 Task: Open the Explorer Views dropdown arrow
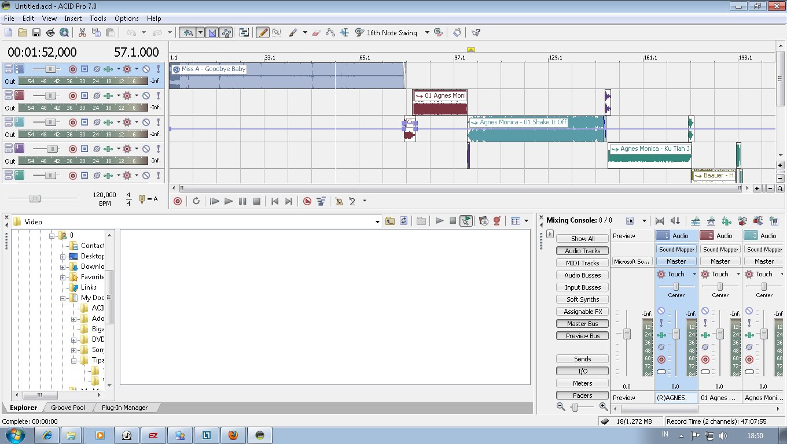pos(526,221)
